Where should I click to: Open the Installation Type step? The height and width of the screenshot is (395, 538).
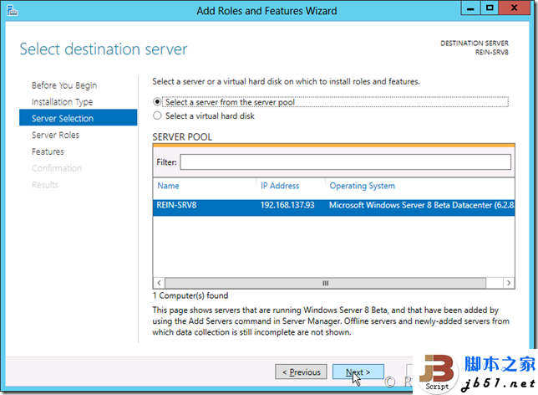pyautogui.click(x=63, y=102)
